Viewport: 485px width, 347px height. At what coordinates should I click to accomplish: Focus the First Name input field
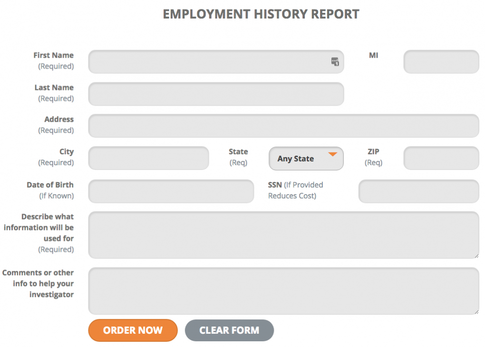tap(216, 61)
